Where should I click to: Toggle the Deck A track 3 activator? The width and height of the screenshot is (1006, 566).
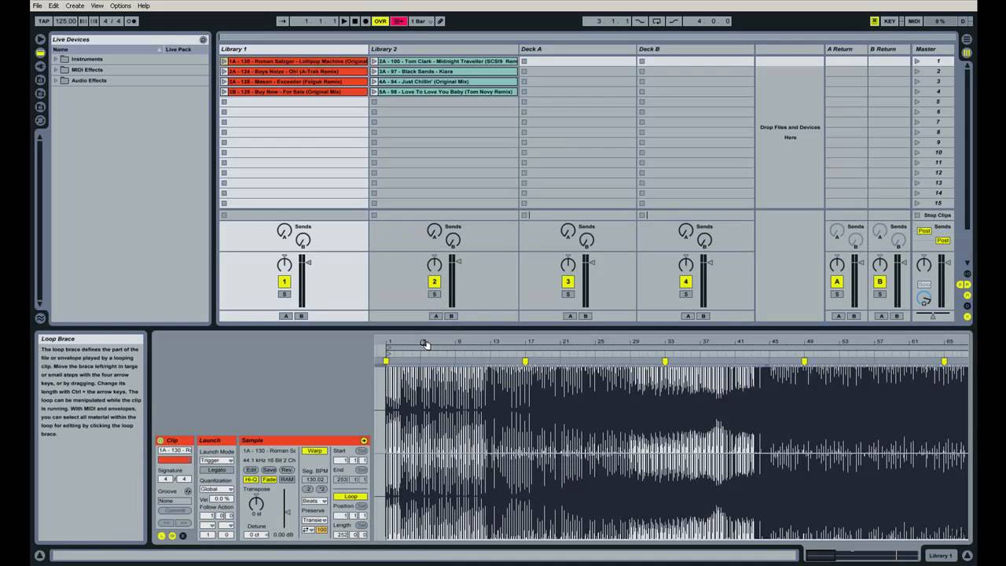click(567, 281)
